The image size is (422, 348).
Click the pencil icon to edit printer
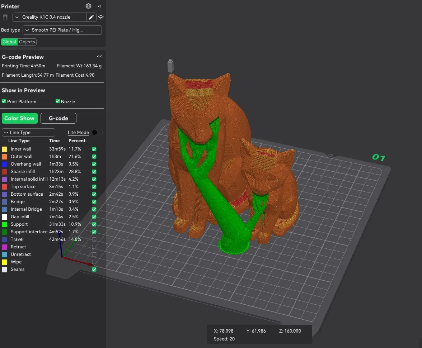click(91, 17)
